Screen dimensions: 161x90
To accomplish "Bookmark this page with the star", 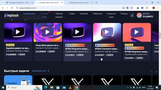I will tap(132, 8).
